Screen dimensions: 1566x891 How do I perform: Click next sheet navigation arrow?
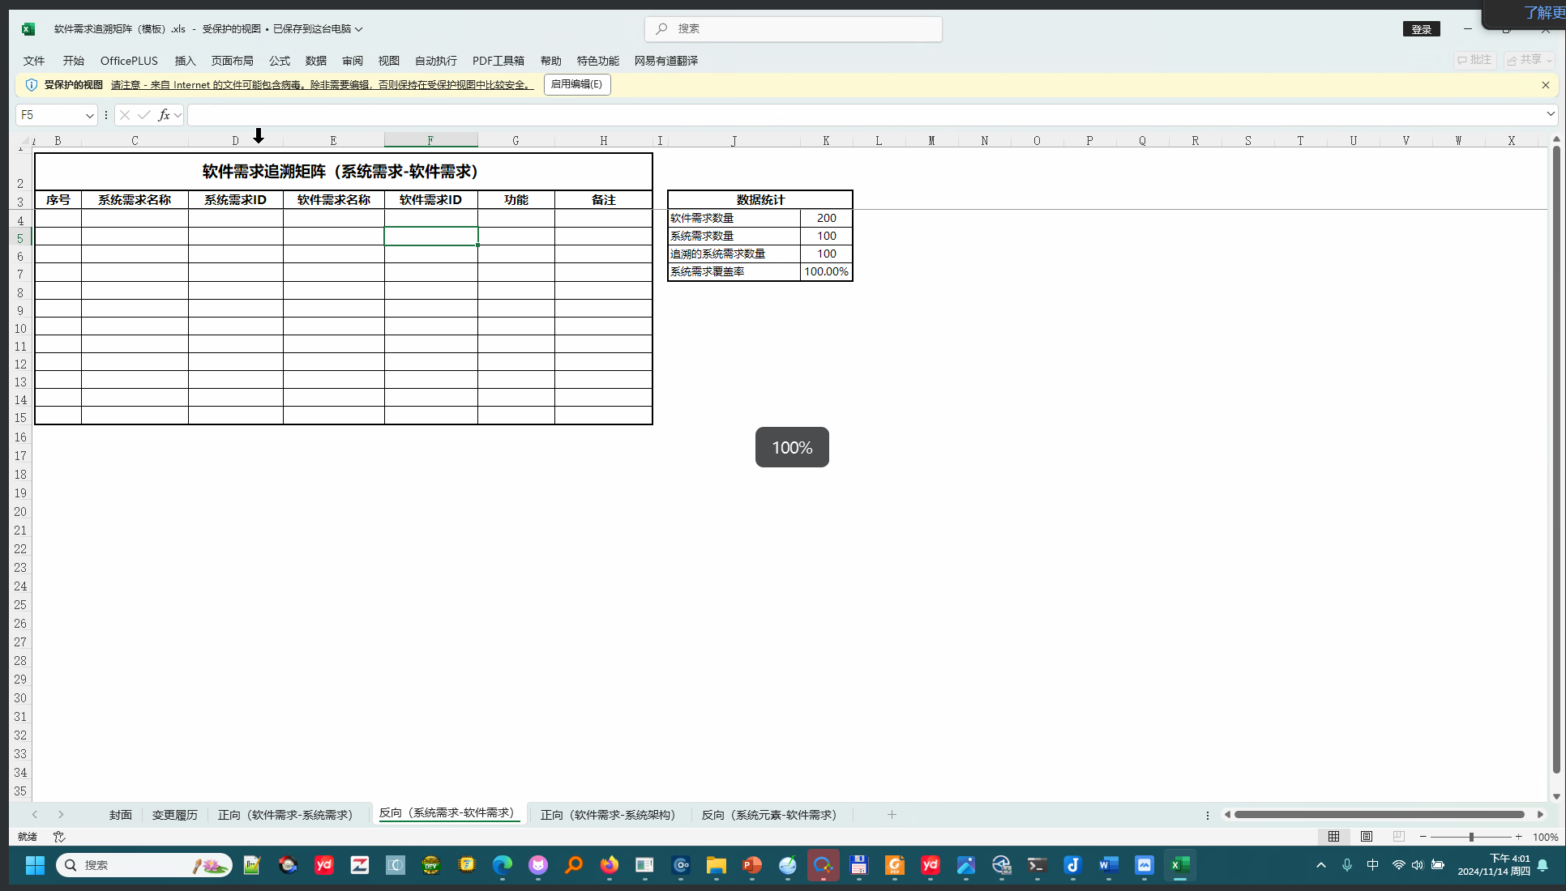click(x=61, y=815)
